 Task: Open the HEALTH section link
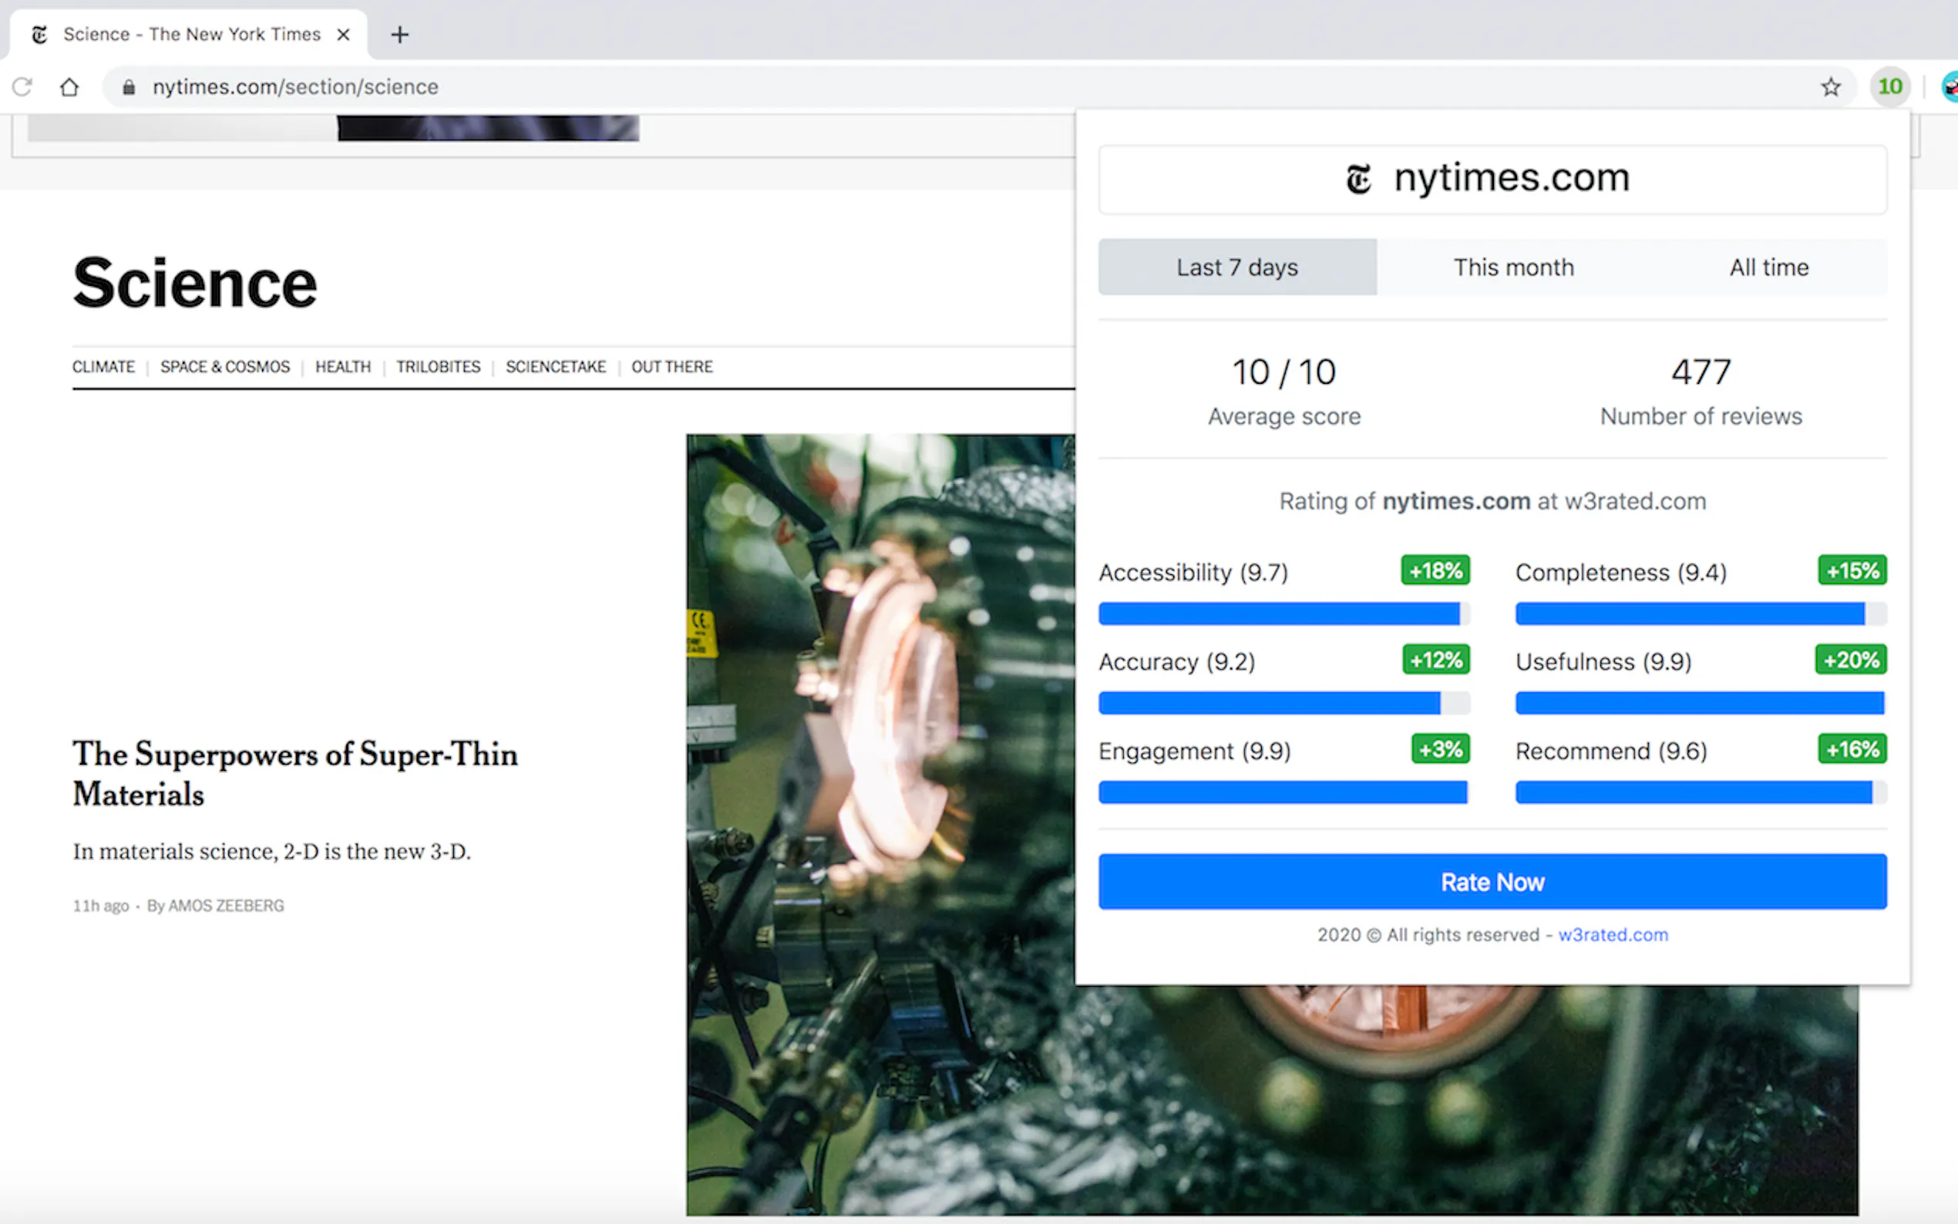click(x=343, y=367)
